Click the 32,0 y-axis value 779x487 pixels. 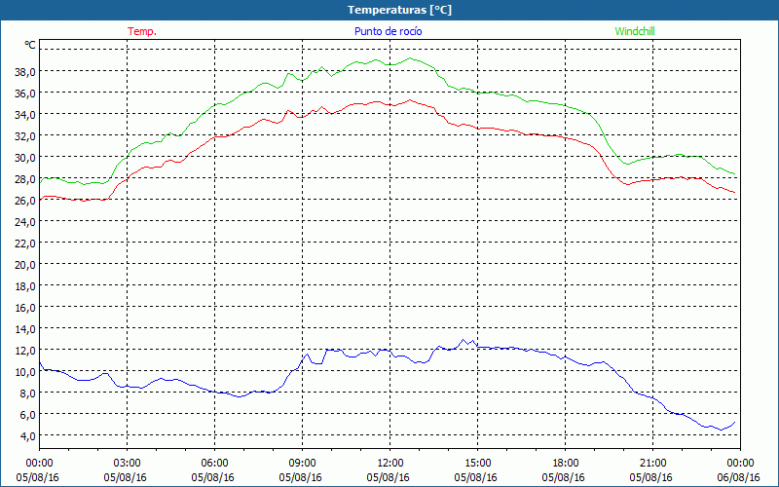[x=25, y=135]
